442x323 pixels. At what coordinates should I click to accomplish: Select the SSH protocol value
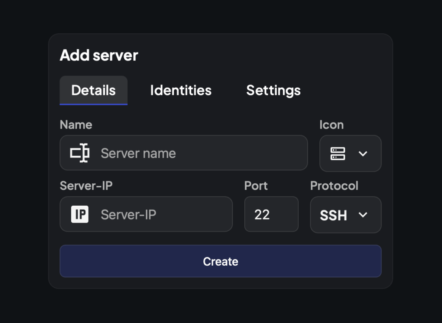point(333,215)
